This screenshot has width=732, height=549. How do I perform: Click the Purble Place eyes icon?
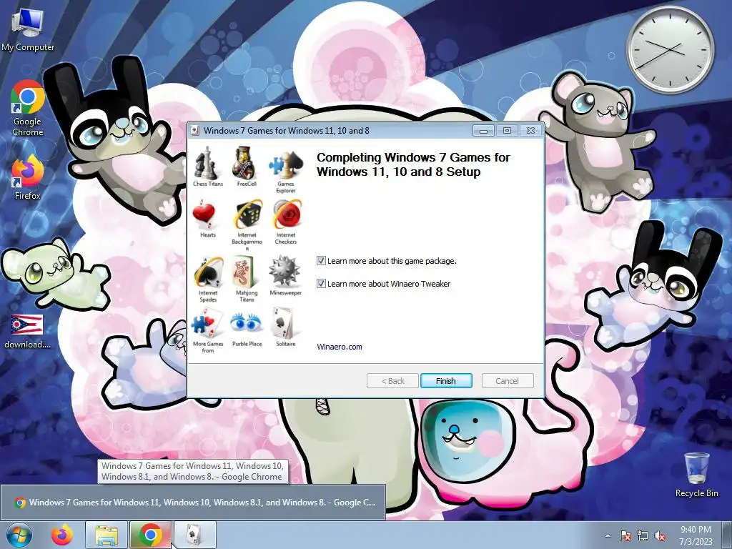[246, 323]
